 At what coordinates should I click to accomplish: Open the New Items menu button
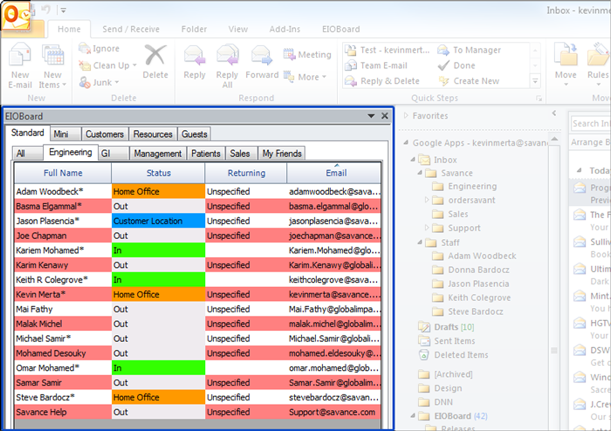click(x=52, y=66)
